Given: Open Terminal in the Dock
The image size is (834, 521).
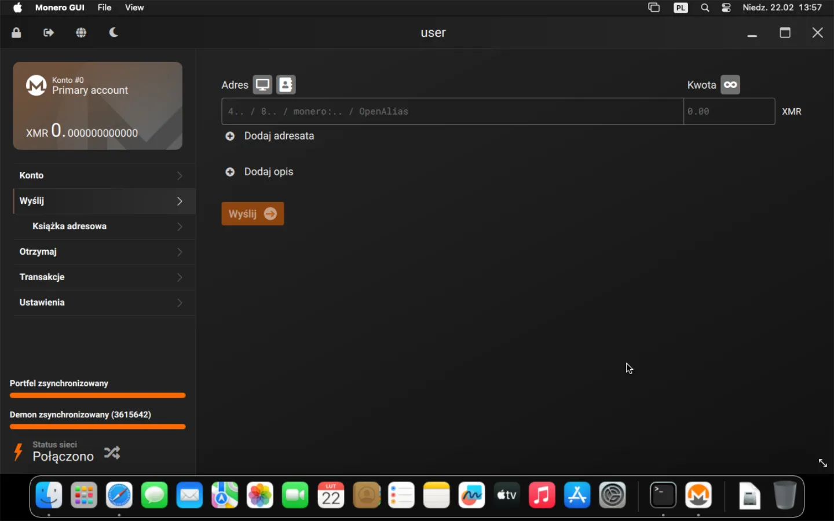Looking at the screenshot, I should pos(663,496).
